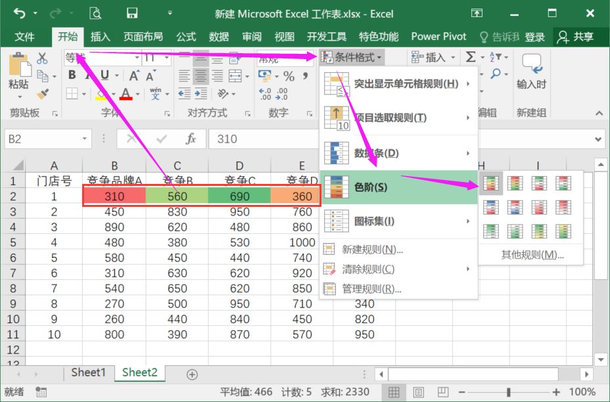The image size is (610, 402).
Task: Click the Percent Style icon
Action: 289,76
